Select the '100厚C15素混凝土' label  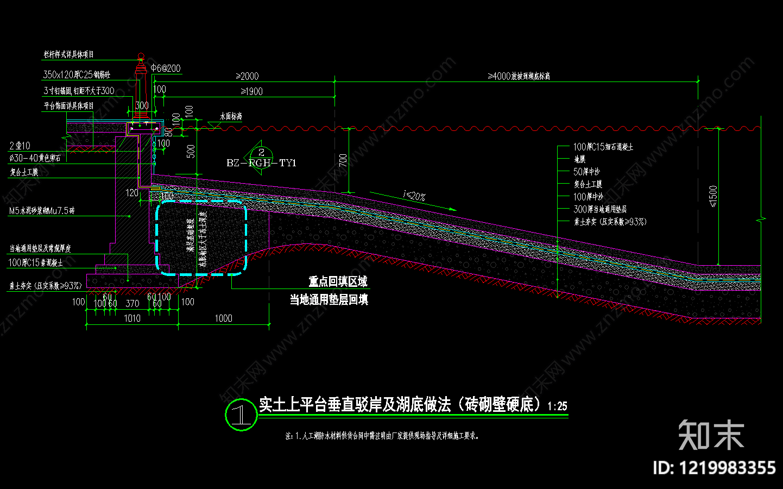[35, 263]
